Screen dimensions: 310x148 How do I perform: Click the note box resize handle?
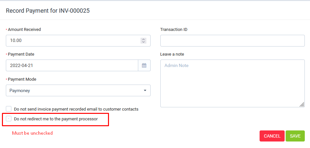pos(302,104)
